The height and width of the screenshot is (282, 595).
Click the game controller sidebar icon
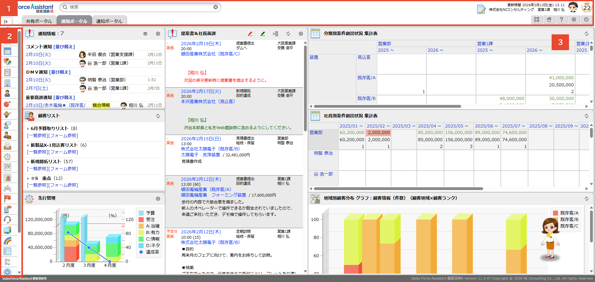click(7, 188)
